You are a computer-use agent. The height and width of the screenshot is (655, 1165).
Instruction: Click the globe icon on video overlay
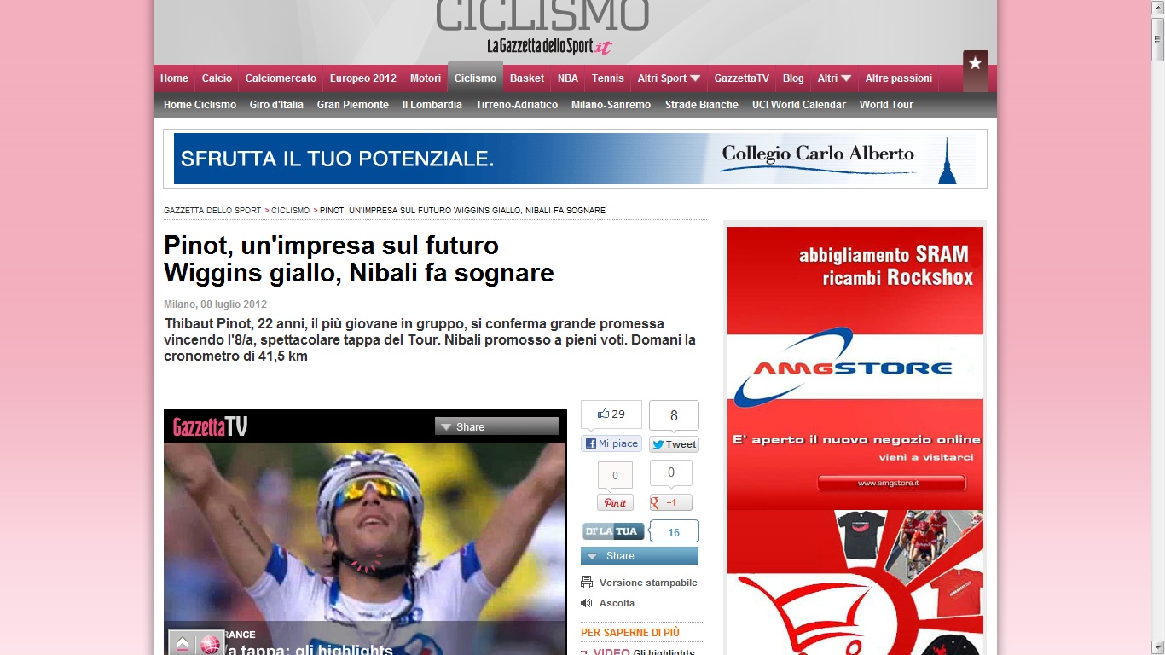point(209,644)
